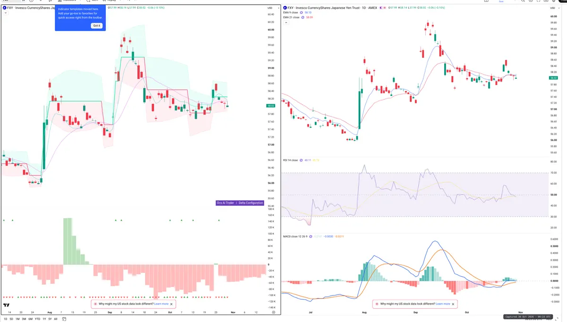
Task: Click current price label 58.02 on left chart
Action: (270, 106)
